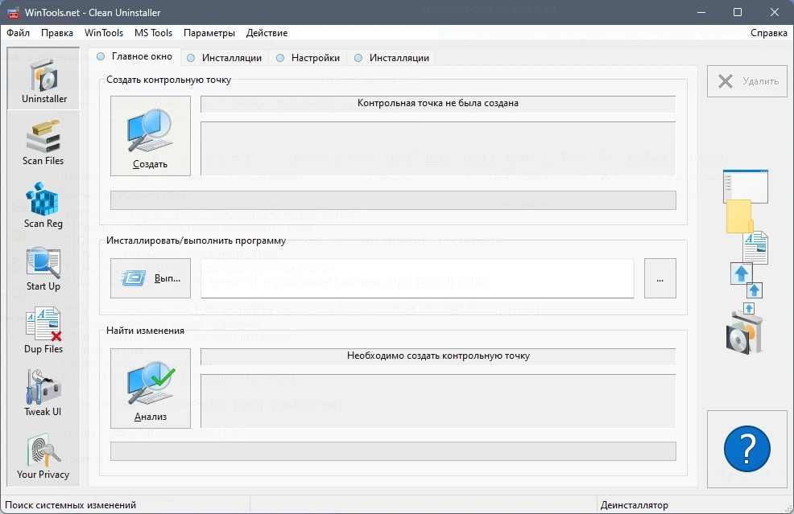Open the Файл menu

(19, 33)
